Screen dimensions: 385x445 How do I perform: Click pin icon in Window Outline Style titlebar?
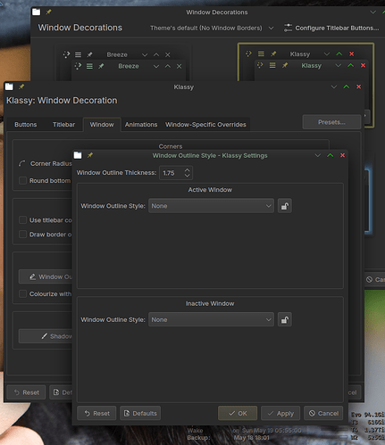[x=90, y=155]
